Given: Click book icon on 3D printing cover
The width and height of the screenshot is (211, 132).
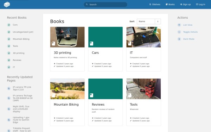Looking at the screenshot, I should [53, 44].
